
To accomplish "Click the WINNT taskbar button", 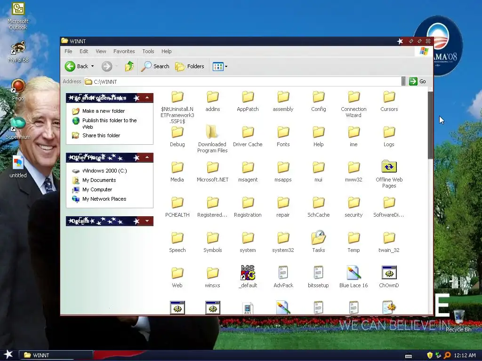I will pyautogui.click(x=56, y=355).
